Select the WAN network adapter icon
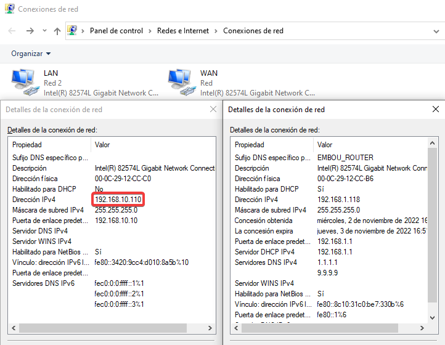 (181, 83)
